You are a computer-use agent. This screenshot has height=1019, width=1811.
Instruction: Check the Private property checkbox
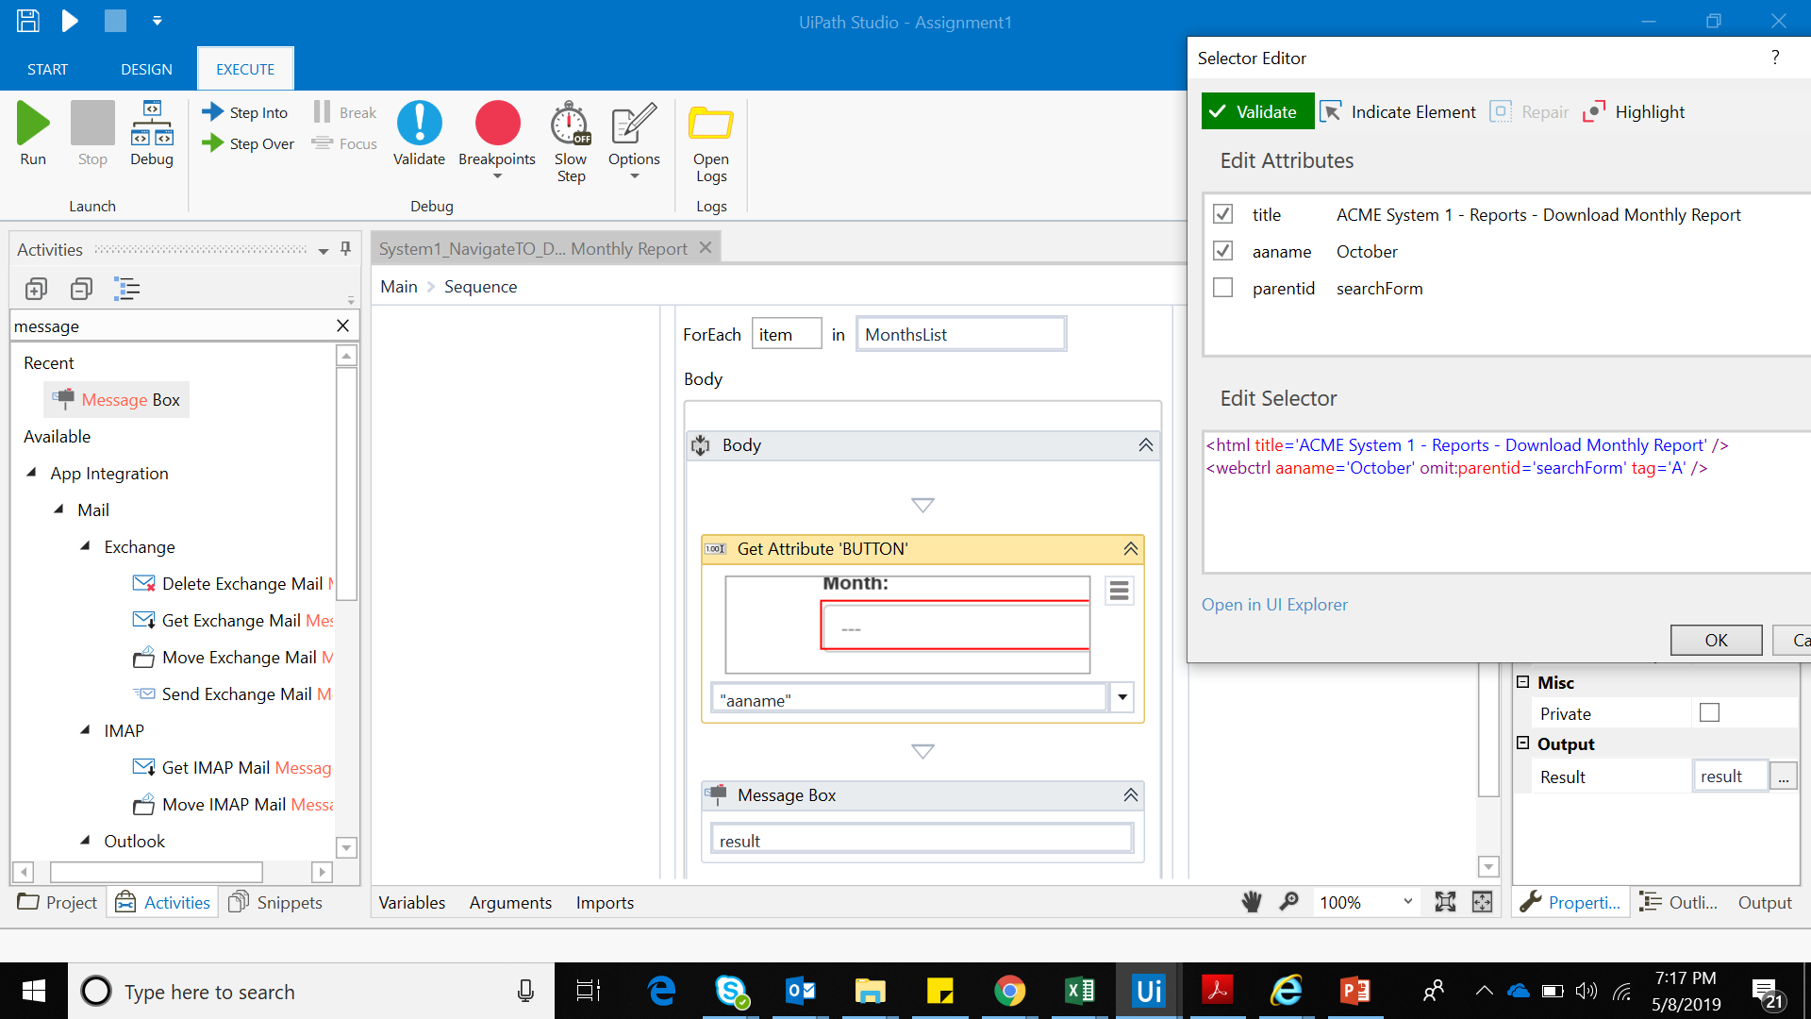pos(1709,713)
